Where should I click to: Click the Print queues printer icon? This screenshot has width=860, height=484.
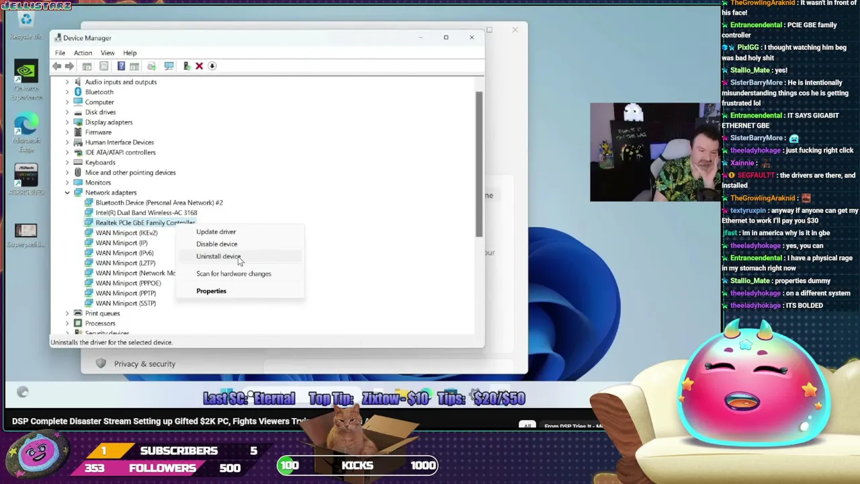78,313
